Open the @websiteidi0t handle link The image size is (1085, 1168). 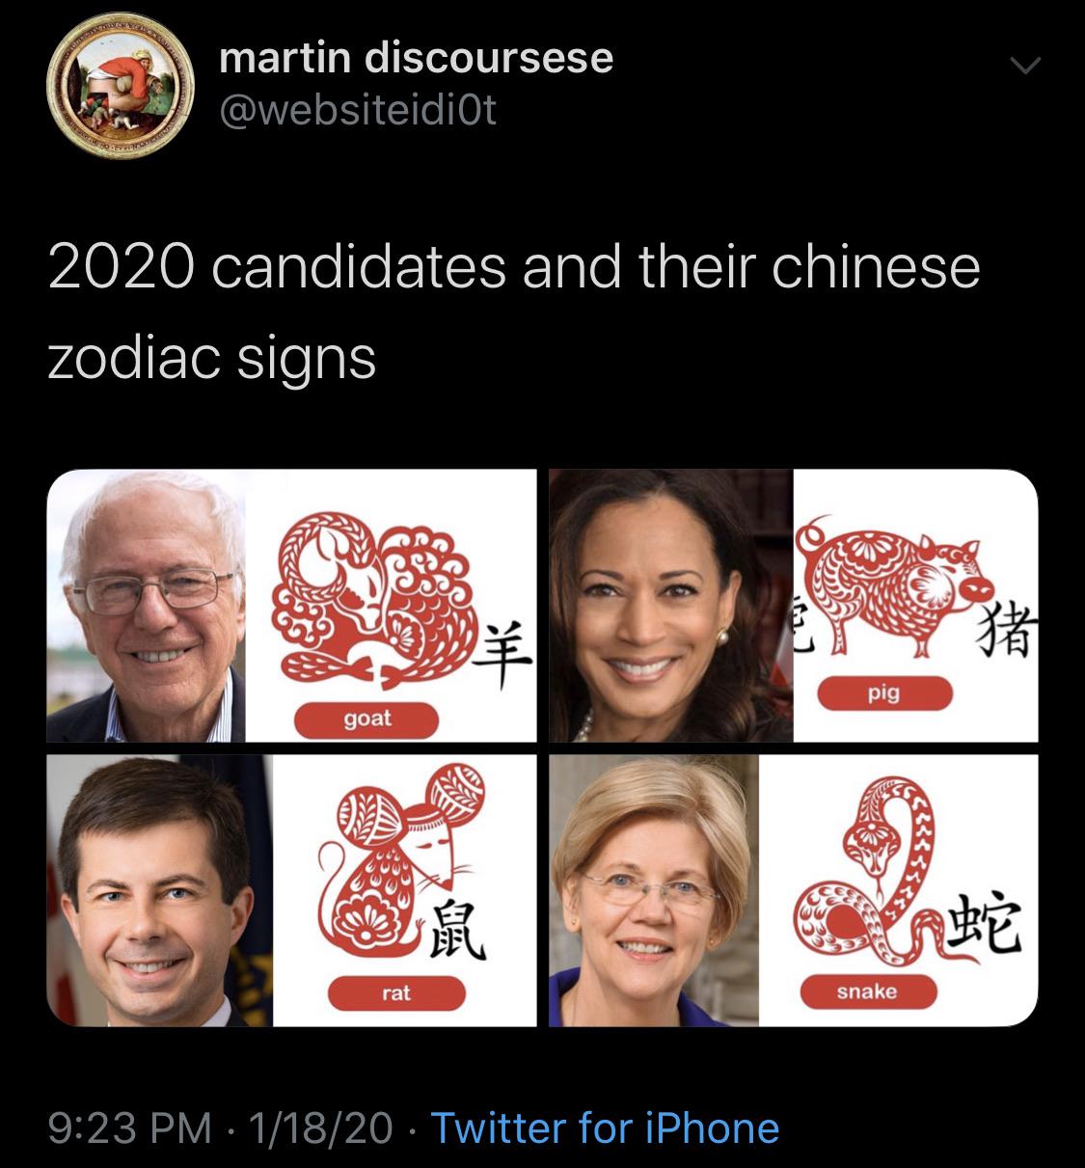tap(358, 112)
